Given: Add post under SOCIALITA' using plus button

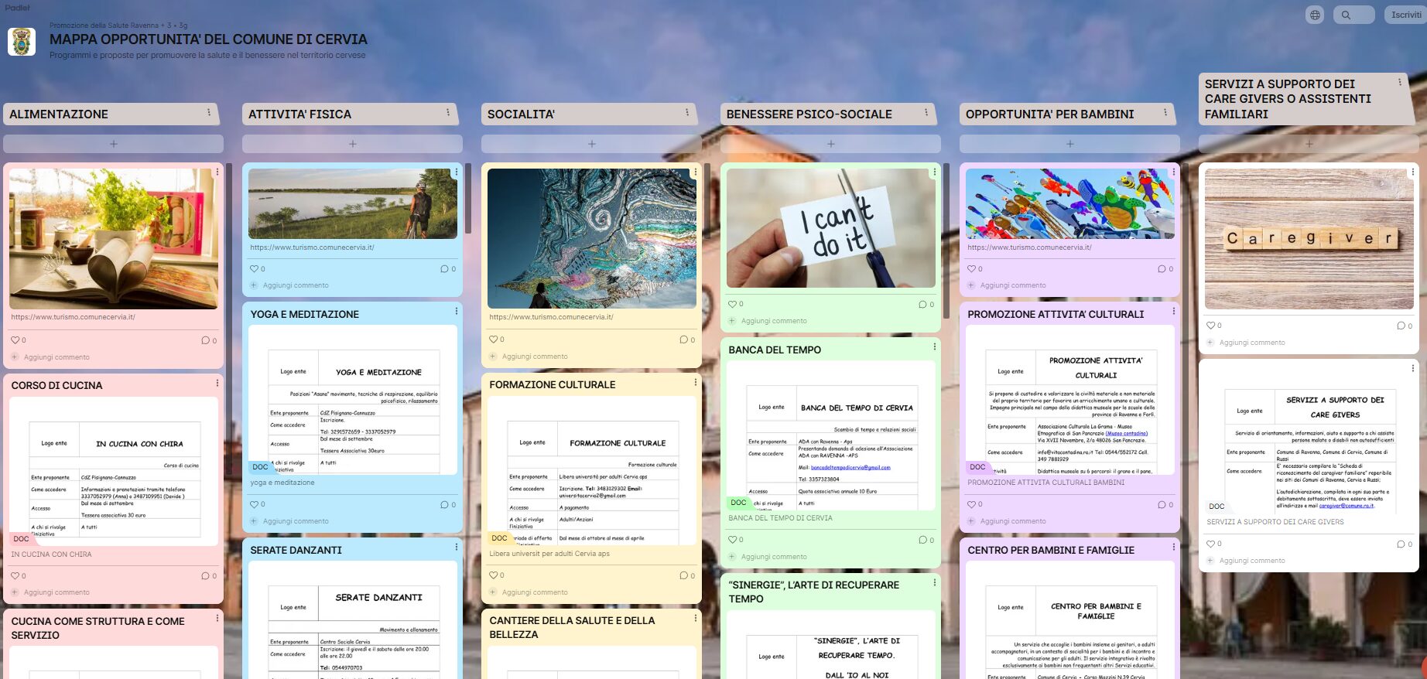Looking at the screenshot, I should 591,144.
